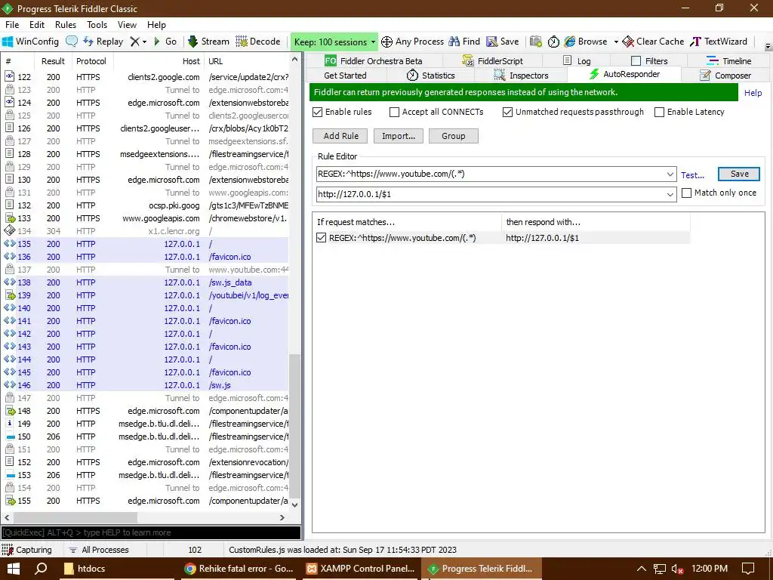Viewport: 773px width, 580px height.
Task: Switch to XAMPP Control Panel taskbar item
Action: pyautogui.click(x=362, y=568)
